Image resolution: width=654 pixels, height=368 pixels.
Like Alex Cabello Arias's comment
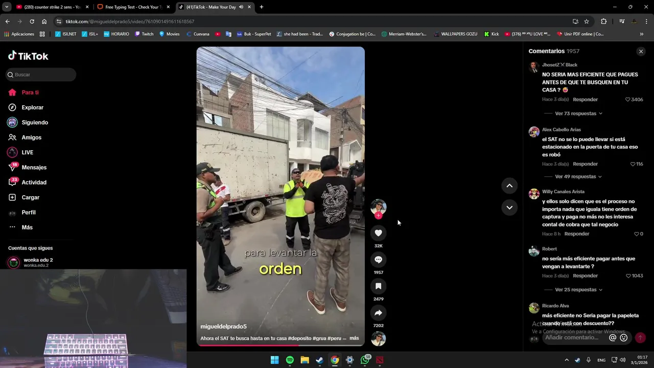tap(633, 164)
